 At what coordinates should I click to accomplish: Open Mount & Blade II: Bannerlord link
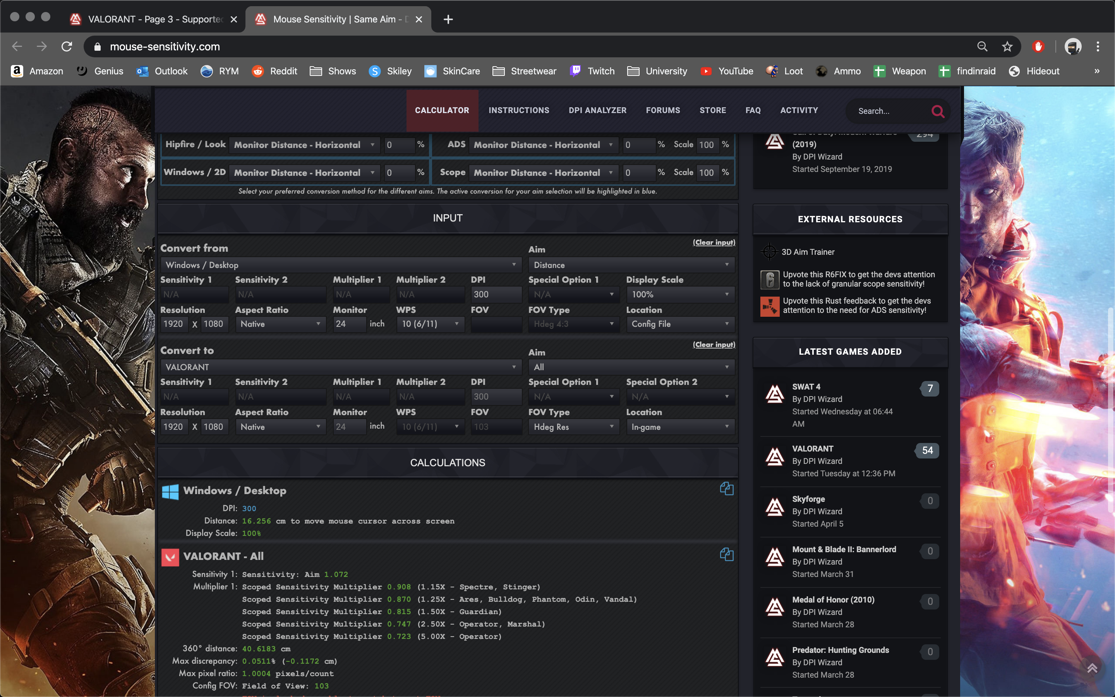844,549
